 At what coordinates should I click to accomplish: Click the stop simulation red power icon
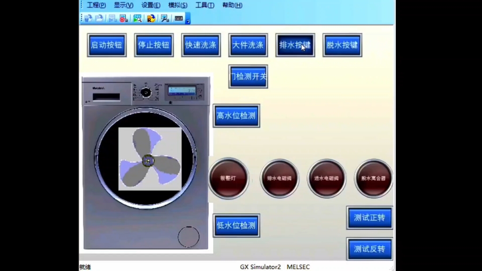124,18
